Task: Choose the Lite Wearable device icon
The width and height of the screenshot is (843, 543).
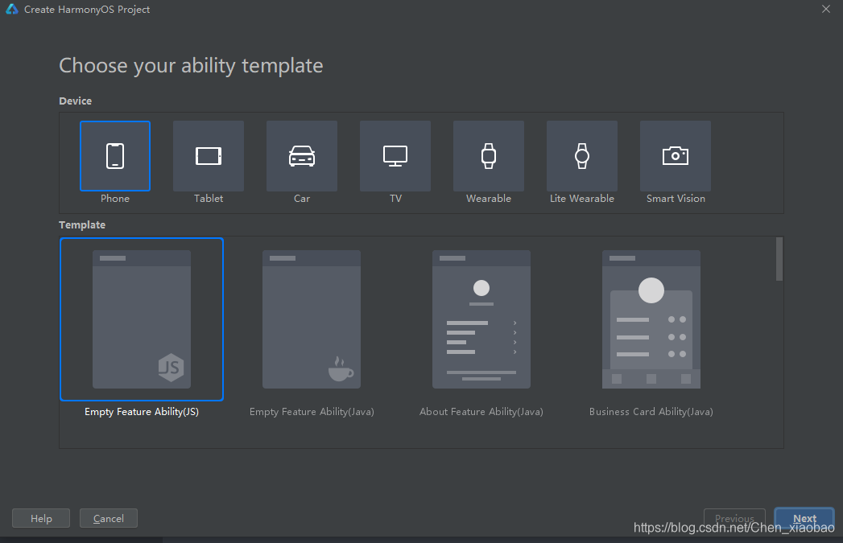Action: (x=582, y=156)
